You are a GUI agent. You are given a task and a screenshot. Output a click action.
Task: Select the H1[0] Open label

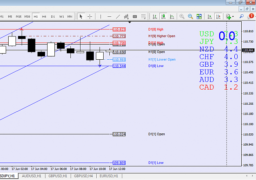tap(156, 52)
